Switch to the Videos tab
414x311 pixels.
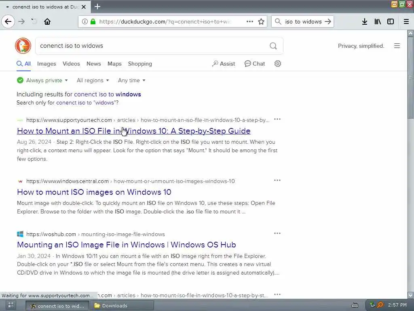[x=71, y=64]
